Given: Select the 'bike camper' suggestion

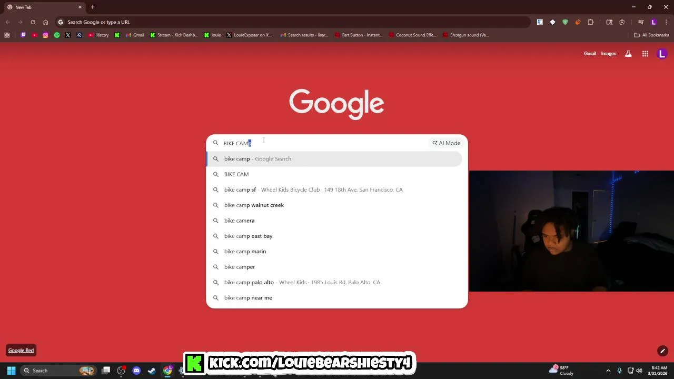Looking at the screenshot, I should (334, 267).
